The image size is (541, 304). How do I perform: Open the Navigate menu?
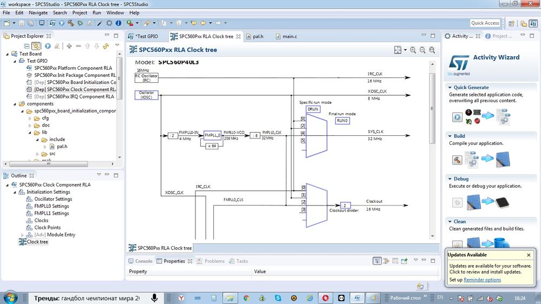pos(38,13)
